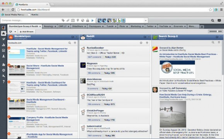
Task: Click the hootsuite.com search field in StumbleUpon stream
Action: [x=37, y=43]
